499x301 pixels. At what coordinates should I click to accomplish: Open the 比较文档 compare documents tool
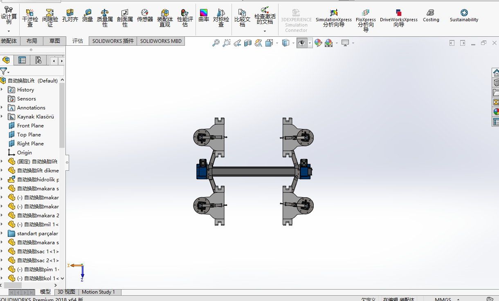(242, 18)
